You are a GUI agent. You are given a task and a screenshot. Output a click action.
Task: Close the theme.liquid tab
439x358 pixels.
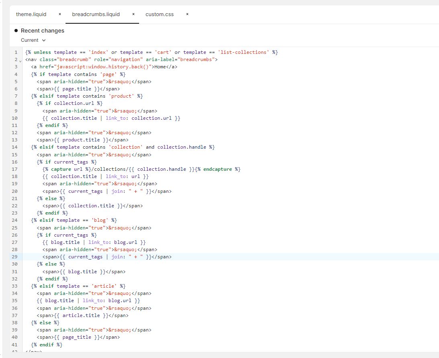click(60, 14)
